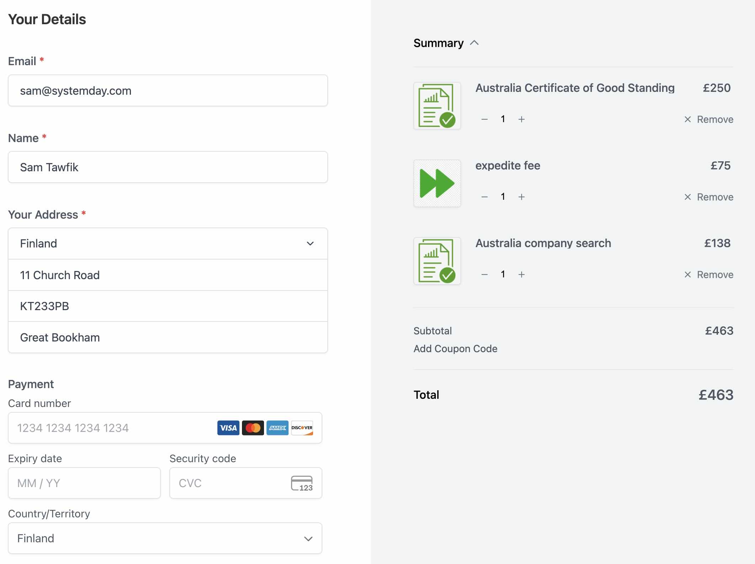Click the Discover card icon
Viewport: 755px width, 564px height.
pyautogui.click(x=302, y=428)
